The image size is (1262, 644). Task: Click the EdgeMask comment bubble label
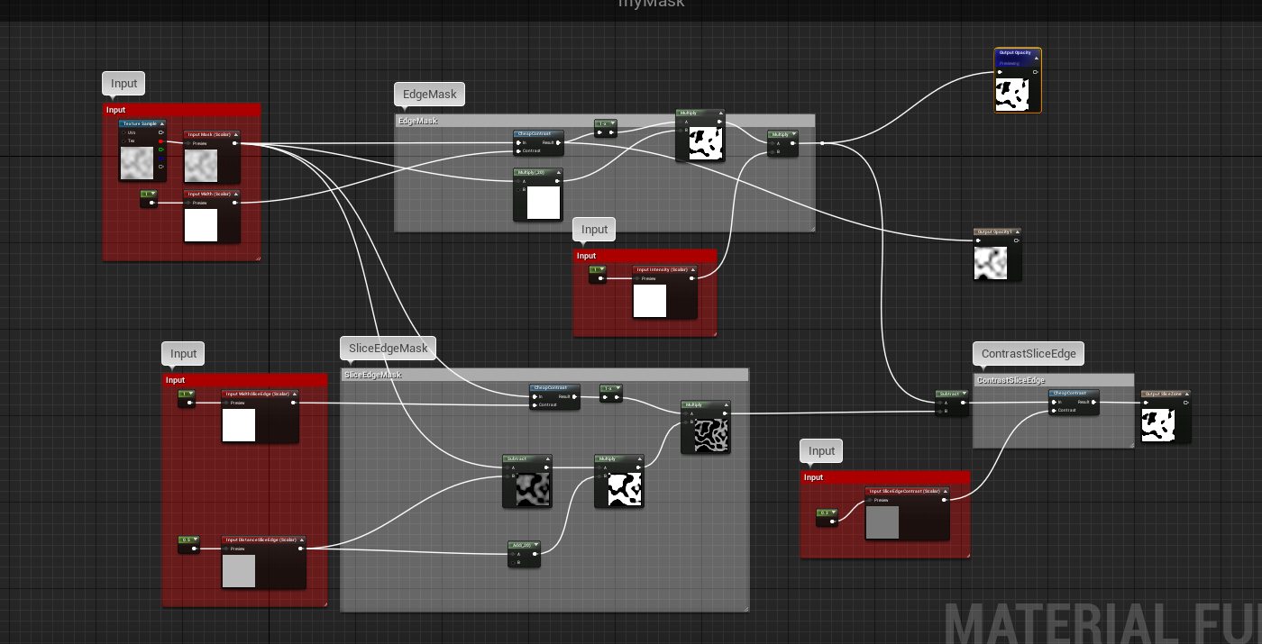429,94
